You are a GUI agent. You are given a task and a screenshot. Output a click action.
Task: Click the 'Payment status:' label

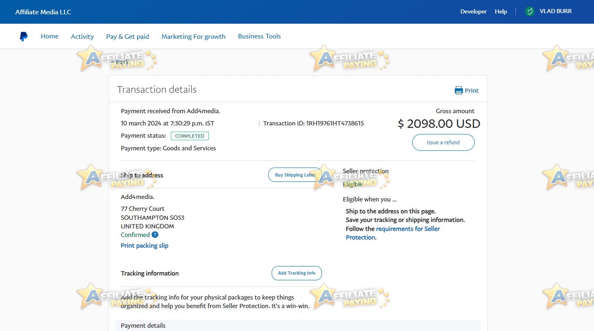[x=143, y=136]
